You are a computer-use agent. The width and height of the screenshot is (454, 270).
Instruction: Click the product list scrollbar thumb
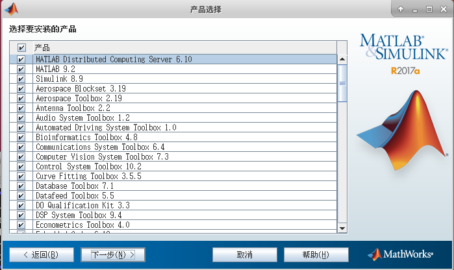pyautogui.click(x=342, y=83)
